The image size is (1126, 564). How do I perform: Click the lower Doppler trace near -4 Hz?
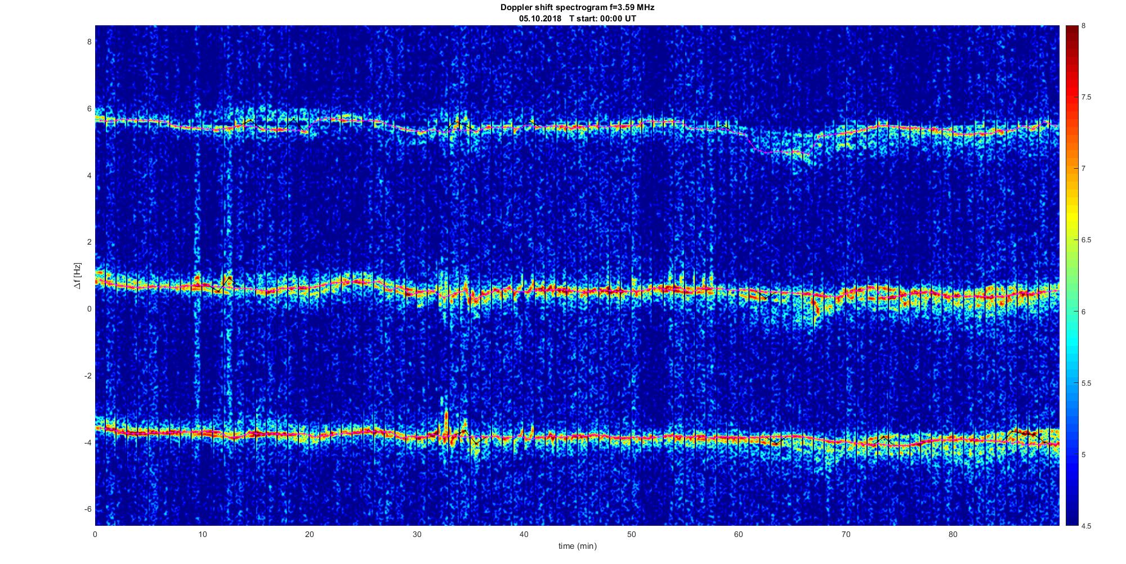pyautogui.click(x=577, y=437)
